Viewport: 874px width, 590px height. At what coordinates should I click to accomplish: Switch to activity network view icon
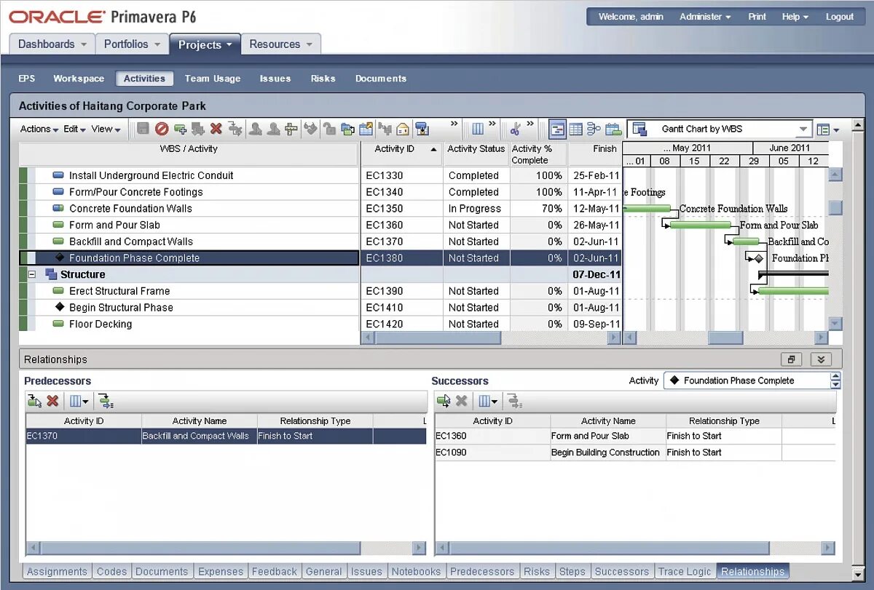pyautogui.click(x=594, y=129)
